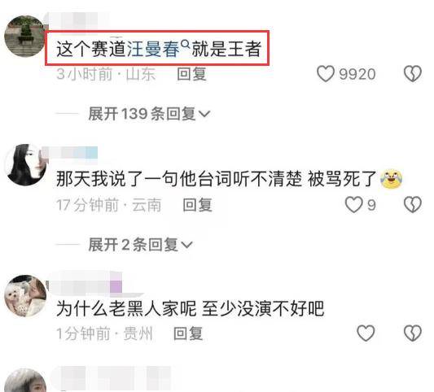Screen dimensions: 434x392
Task: Expand 展开2条回复 replies
Action: pyautogui.click(x=140, y=245)
